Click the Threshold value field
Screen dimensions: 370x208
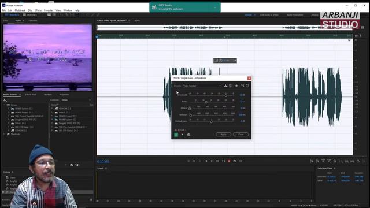[242, 95]
